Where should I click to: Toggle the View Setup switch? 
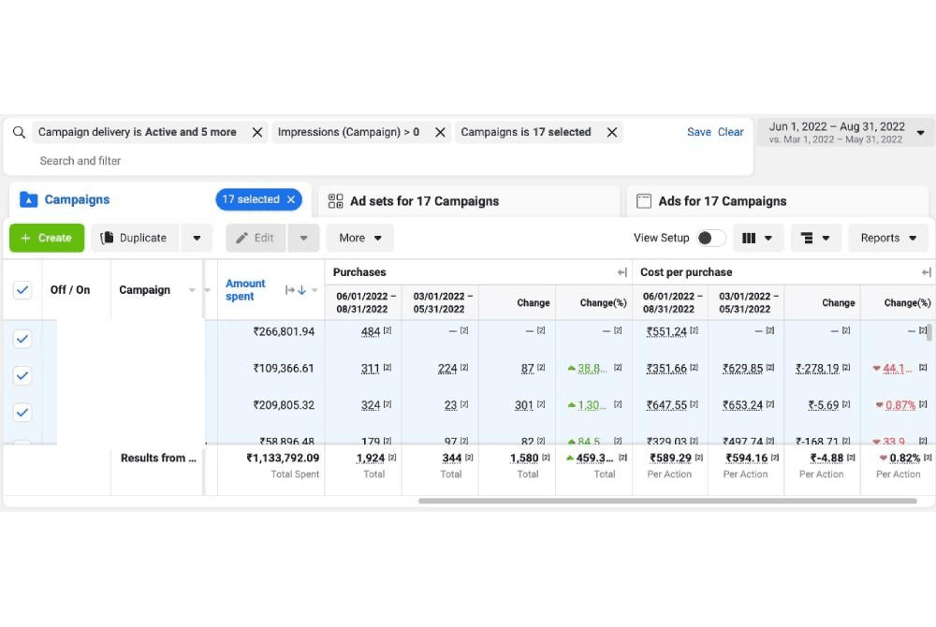(x=710, y=238)
